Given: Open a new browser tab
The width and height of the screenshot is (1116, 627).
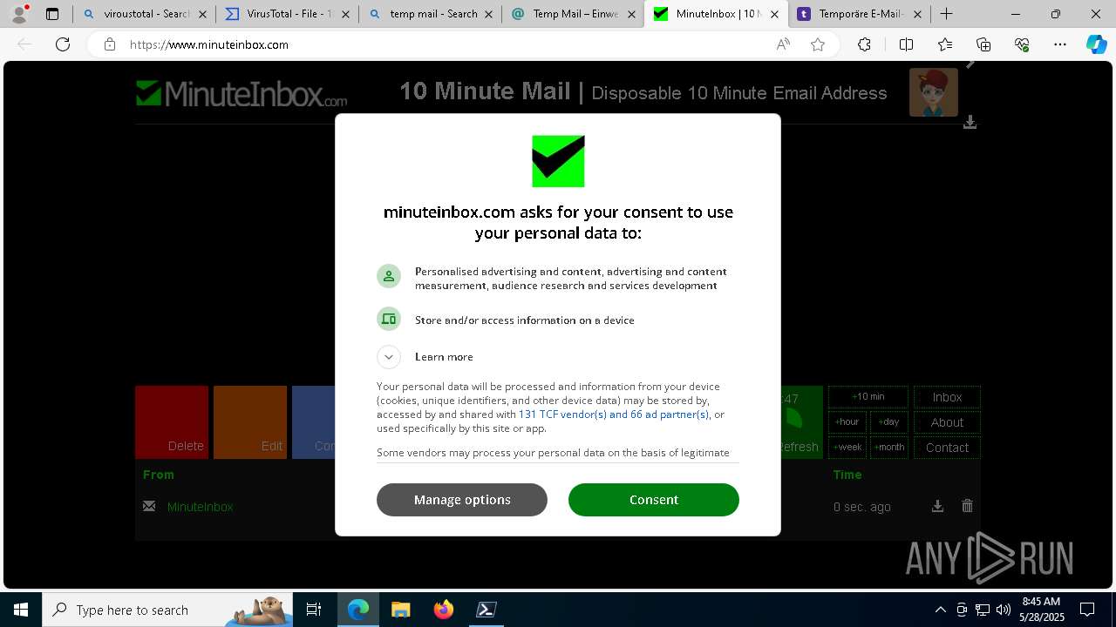Looking at the screenshot, I should (x=946, y=14).
